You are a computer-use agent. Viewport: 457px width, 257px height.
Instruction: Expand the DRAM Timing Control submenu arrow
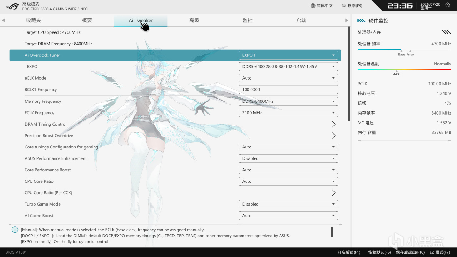coord(334,124)
